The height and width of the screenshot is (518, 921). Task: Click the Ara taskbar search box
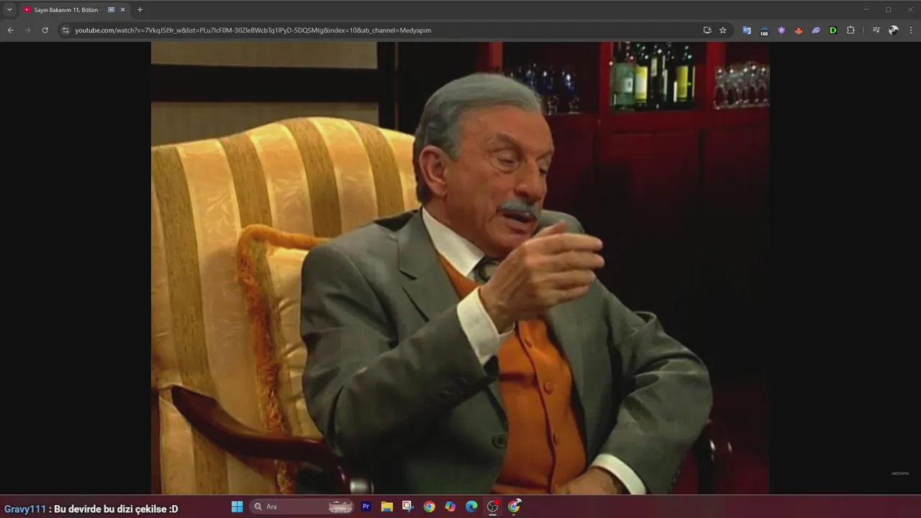tap(303, 506)
